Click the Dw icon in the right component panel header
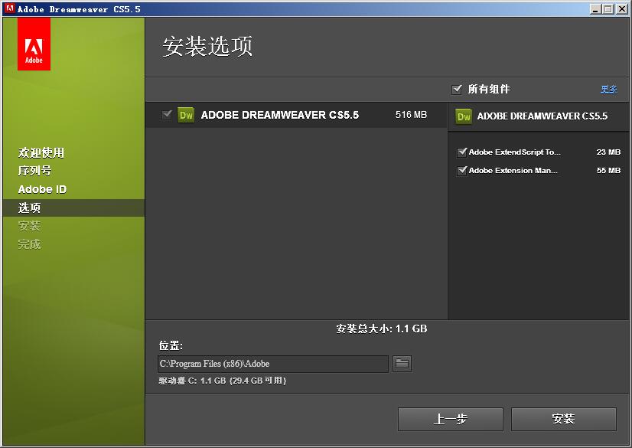632x448 pixels. coord(464,116)
